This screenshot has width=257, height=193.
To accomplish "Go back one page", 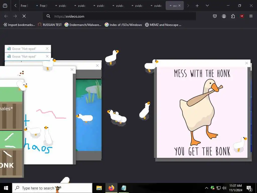I will pos(6,16).
